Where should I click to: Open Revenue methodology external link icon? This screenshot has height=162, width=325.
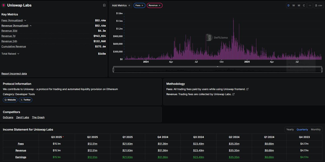click(233, 94)
